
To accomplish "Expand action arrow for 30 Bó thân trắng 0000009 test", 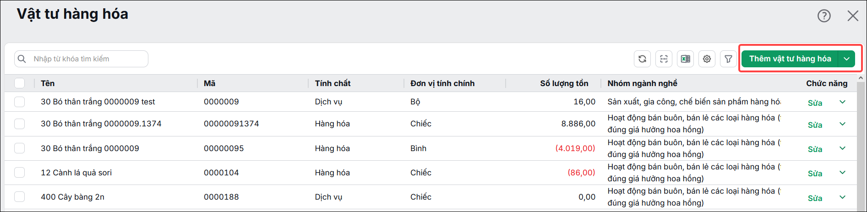I will 842,102.
